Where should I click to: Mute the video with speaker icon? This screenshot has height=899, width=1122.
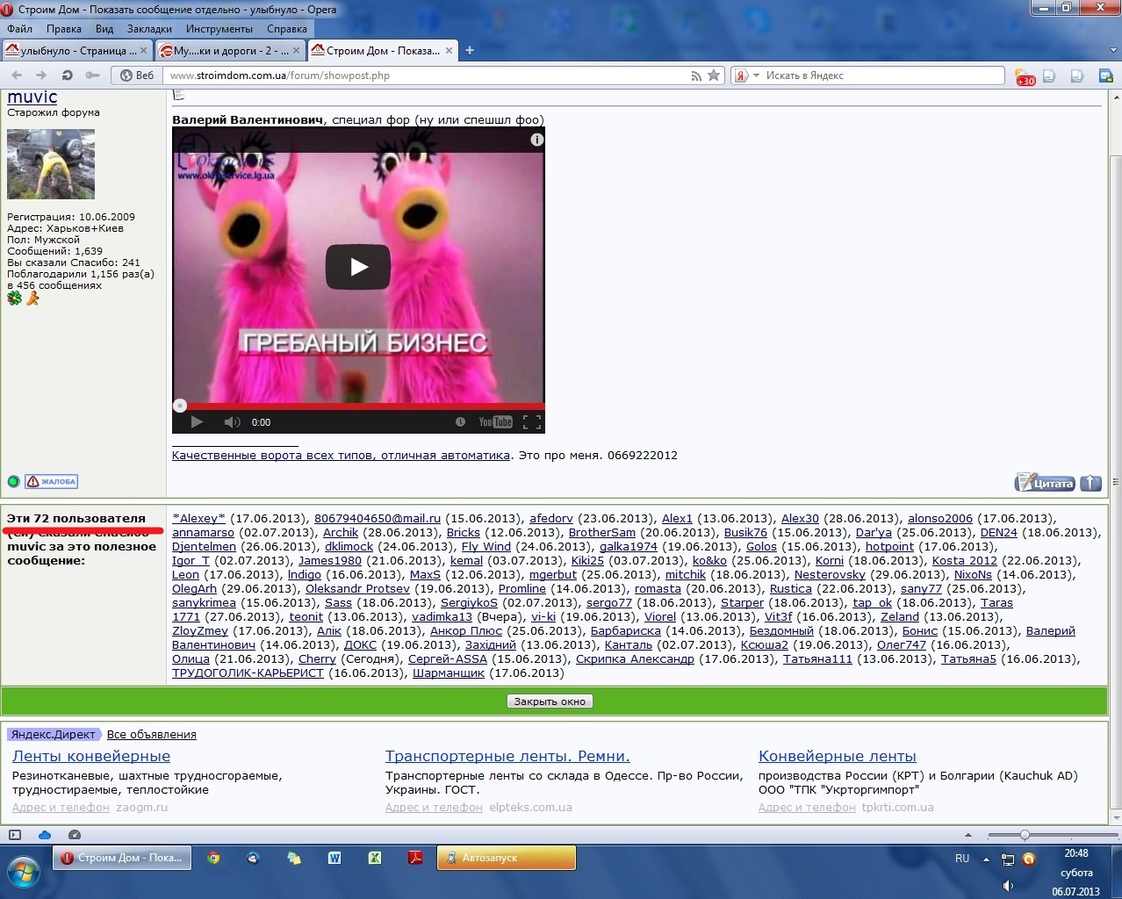[232, 422]
